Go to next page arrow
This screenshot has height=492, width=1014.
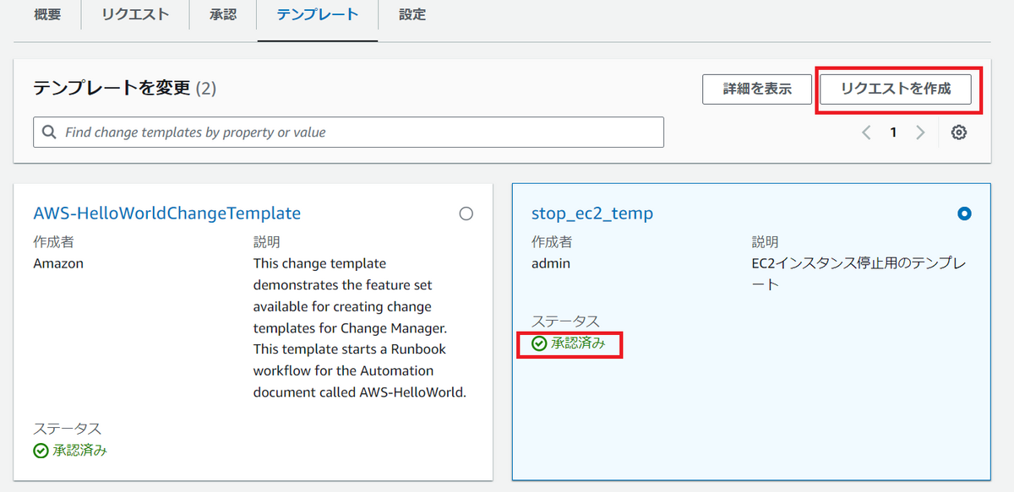(920, 132)
